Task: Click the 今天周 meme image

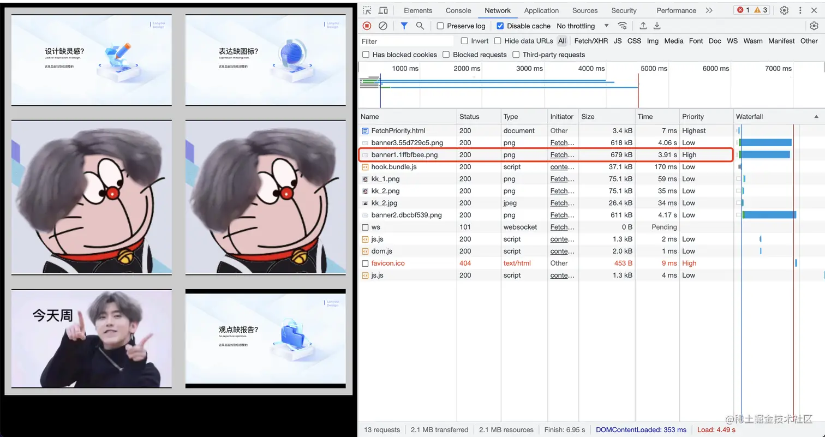Action: 92,339
